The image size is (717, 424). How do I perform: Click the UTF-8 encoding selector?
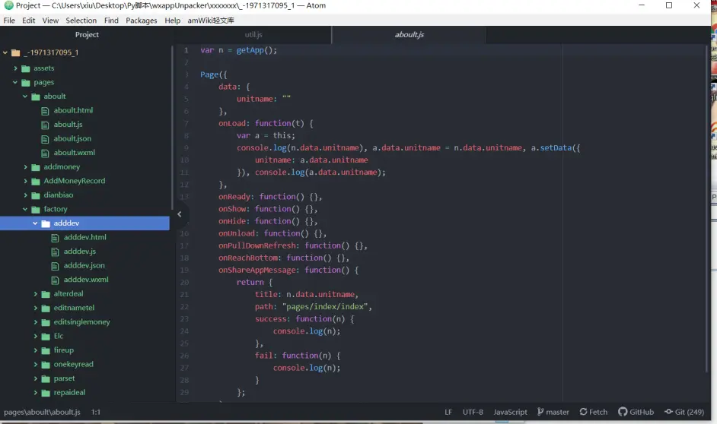(473, 412)
